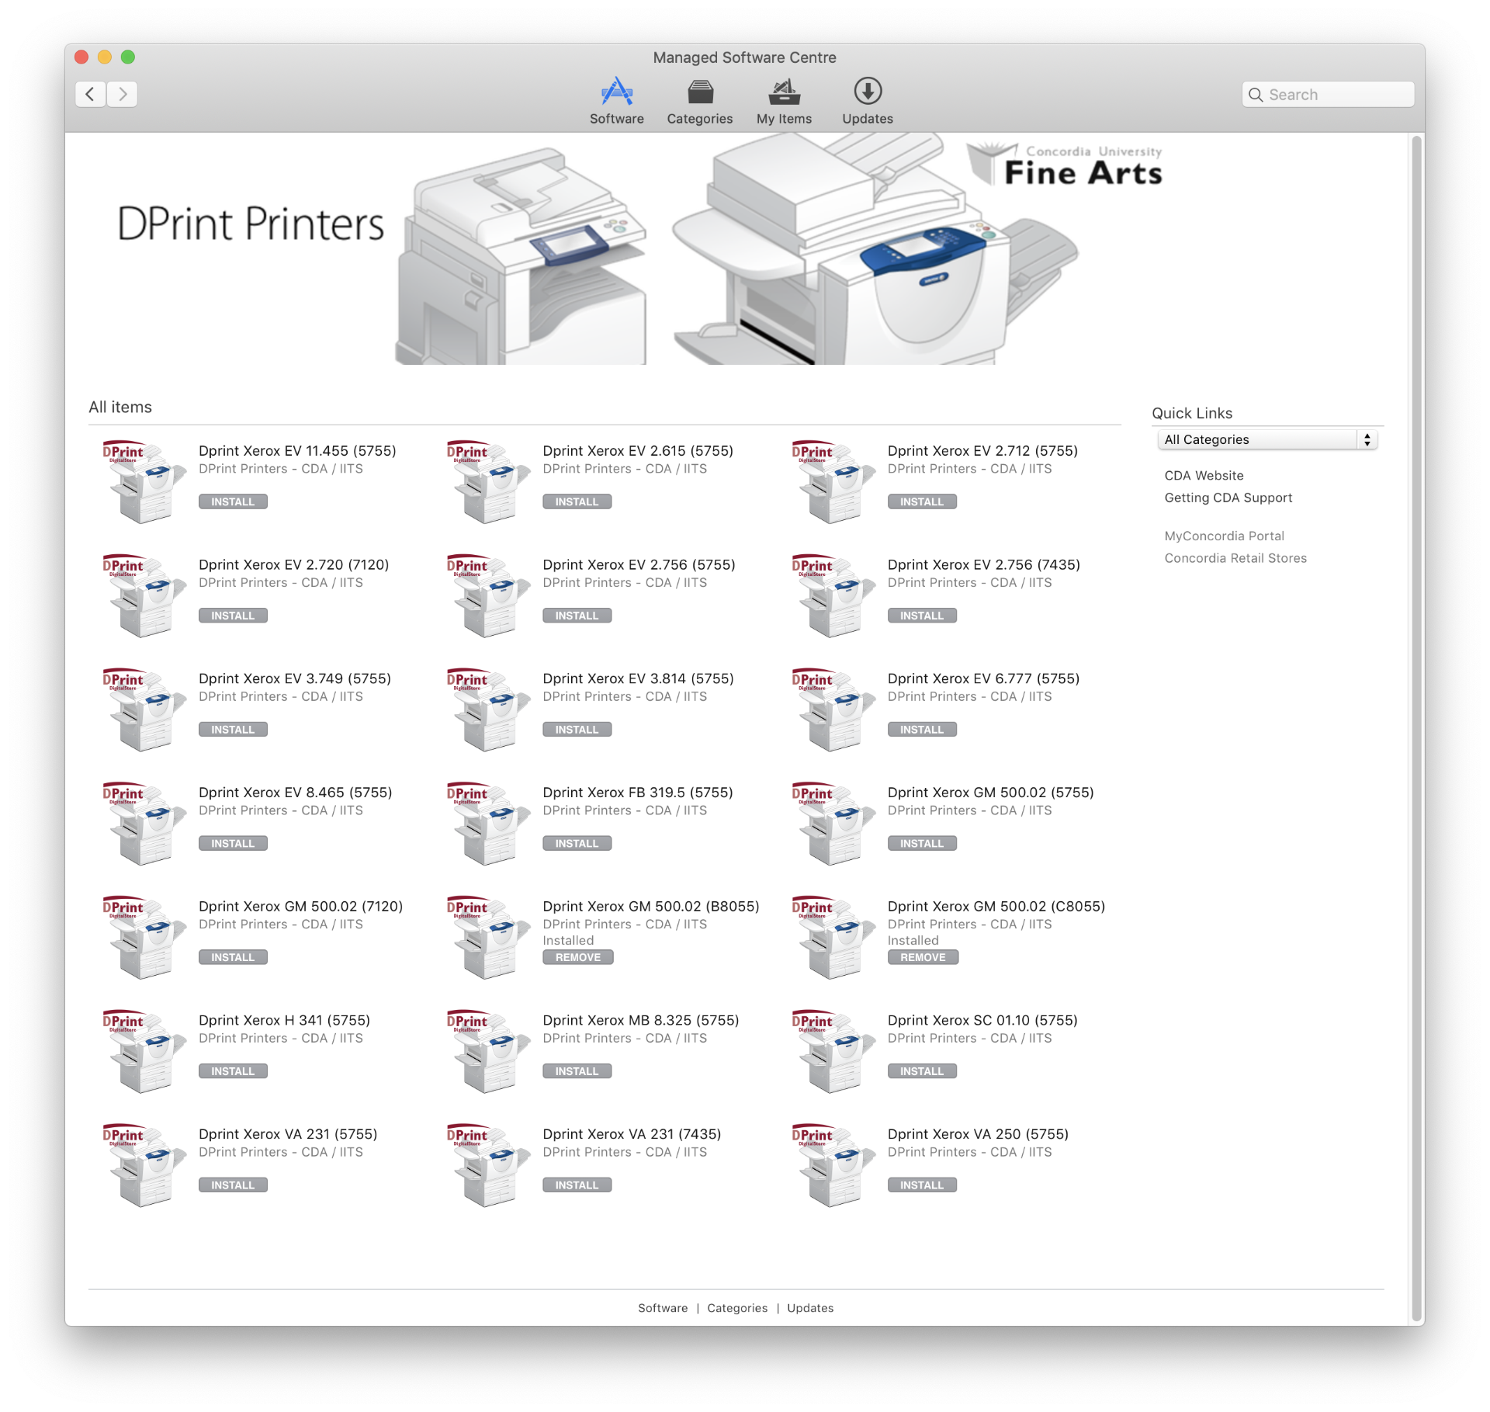The height and width of the screenshot is (1412, 1490).
Task: Install Dprint Xerox VA 250 (5755)
Action: tap(922, 1186)
